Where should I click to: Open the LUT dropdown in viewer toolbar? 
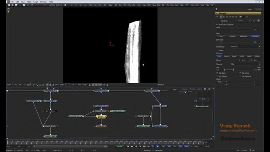click(74, 85)
